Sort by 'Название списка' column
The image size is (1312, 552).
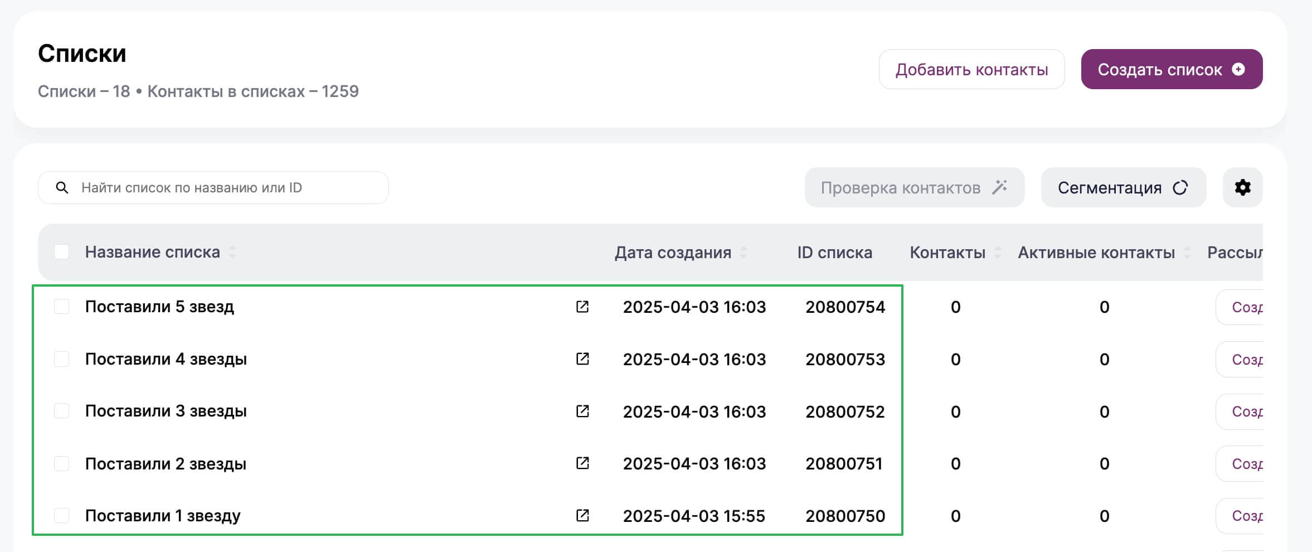232,252
